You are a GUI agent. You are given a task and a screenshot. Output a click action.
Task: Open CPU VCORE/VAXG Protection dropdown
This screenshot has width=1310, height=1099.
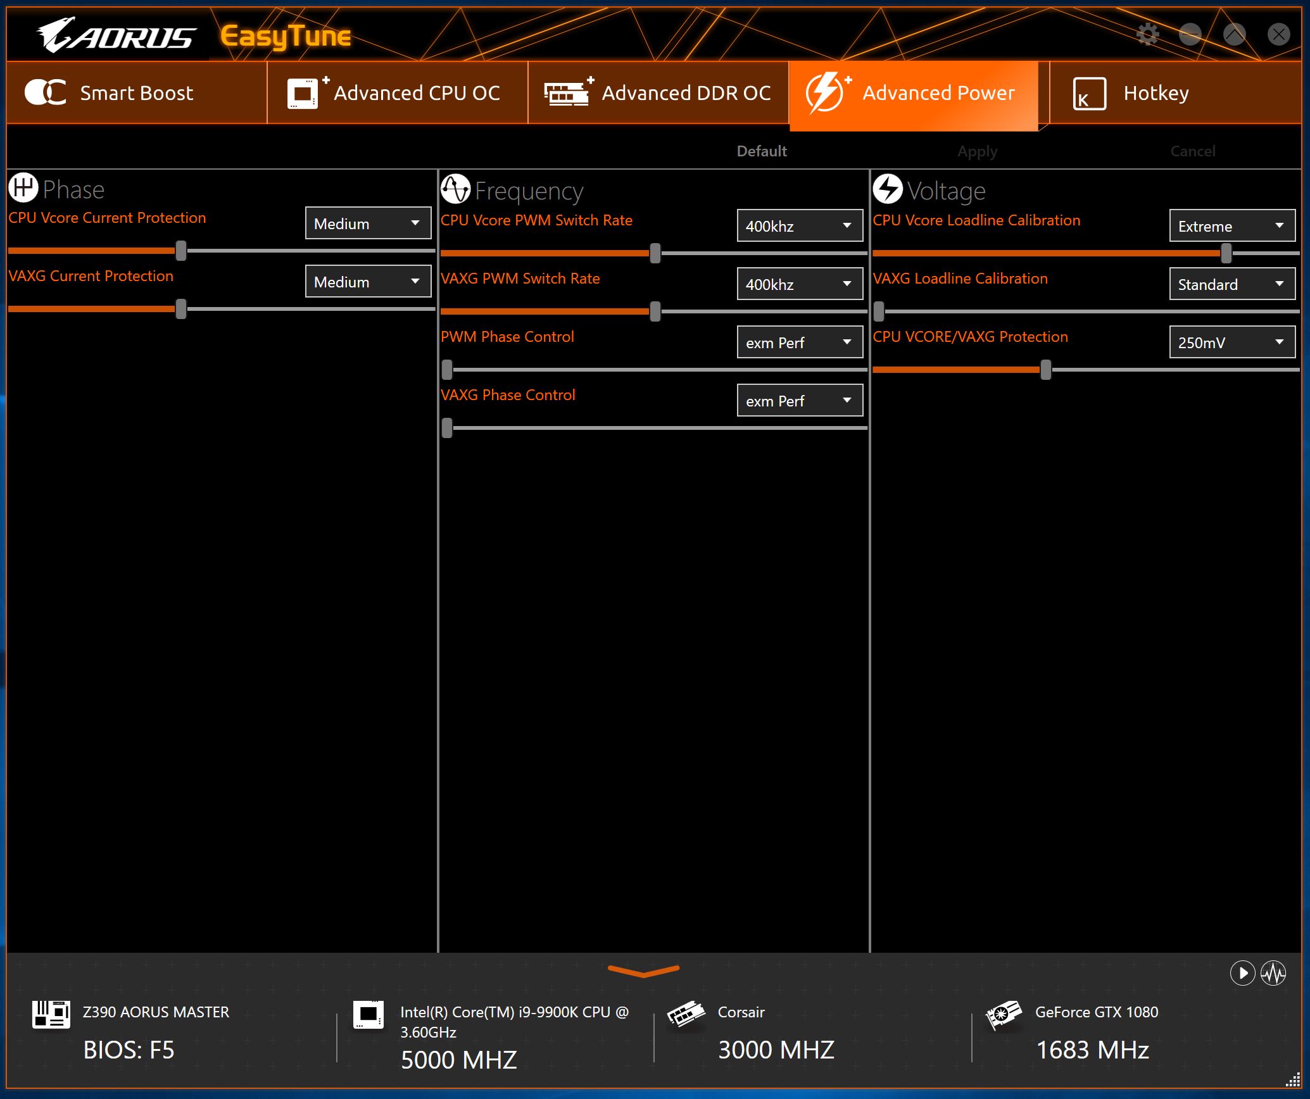point(1233,342)
